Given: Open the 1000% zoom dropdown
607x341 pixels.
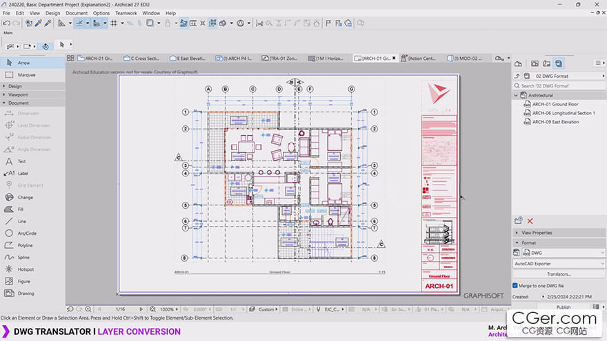Looking at the screenshot, I should coord(169,309).
